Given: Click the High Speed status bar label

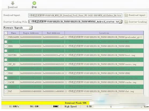Looking at the screenshot, I should point(70,106).
